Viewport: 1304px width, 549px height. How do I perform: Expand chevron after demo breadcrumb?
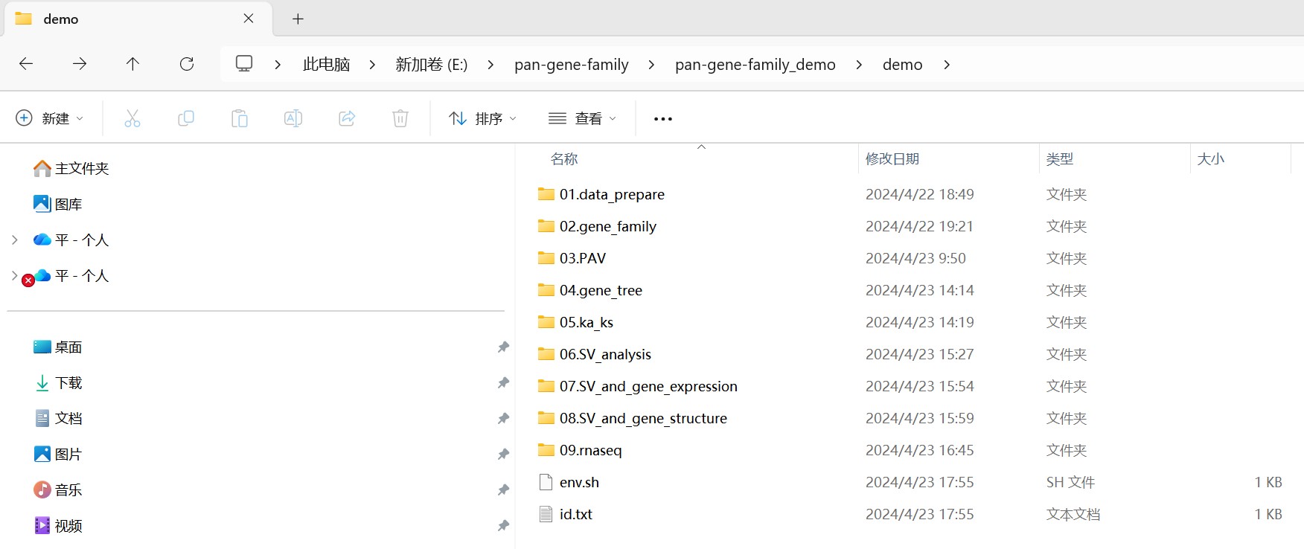[947, 65]
